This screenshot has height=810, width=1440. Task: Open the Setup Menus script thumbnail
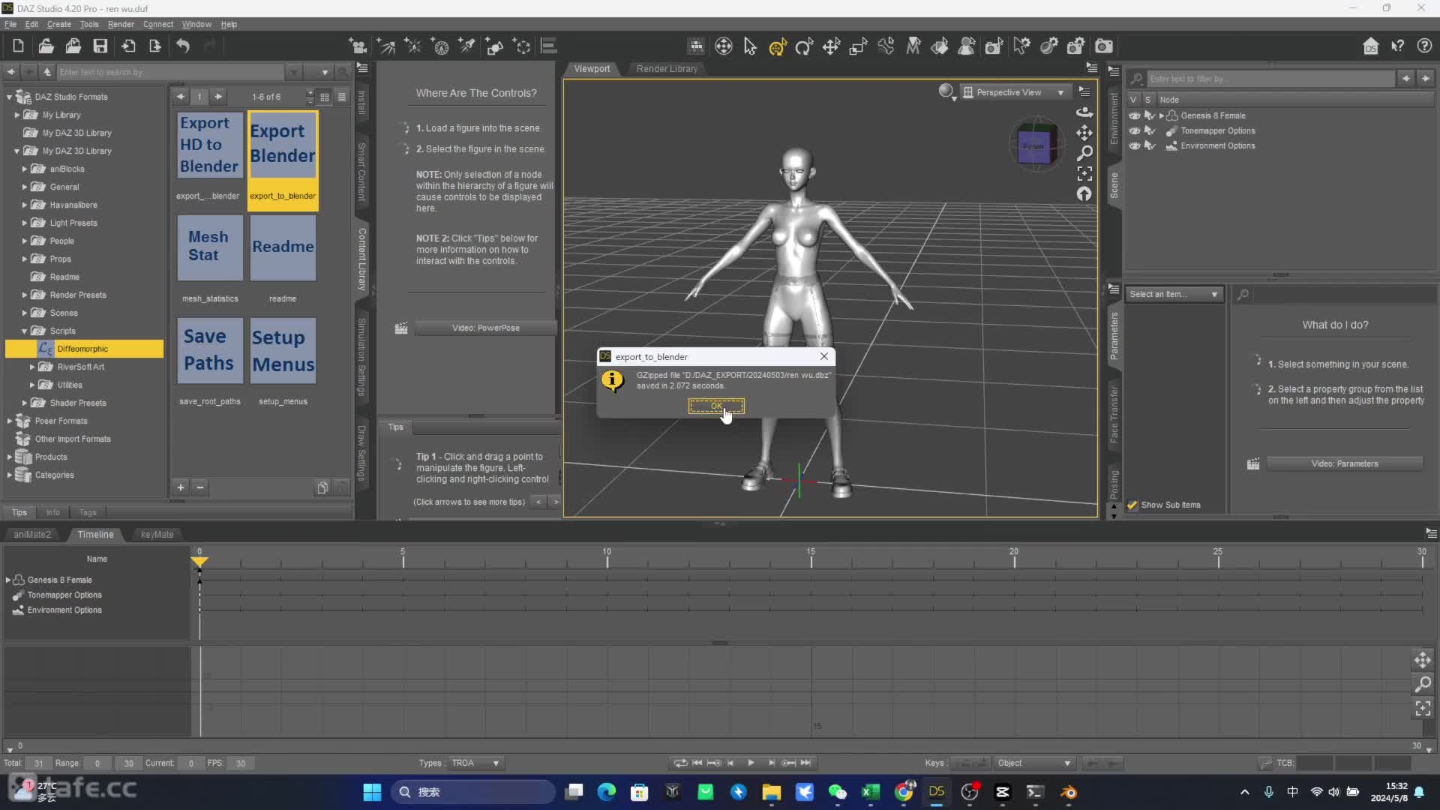(283, 349)
